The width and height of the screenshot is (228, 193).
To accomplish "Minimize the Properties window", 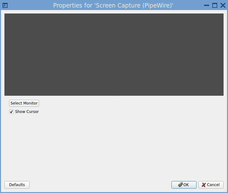I will (207, 6).
